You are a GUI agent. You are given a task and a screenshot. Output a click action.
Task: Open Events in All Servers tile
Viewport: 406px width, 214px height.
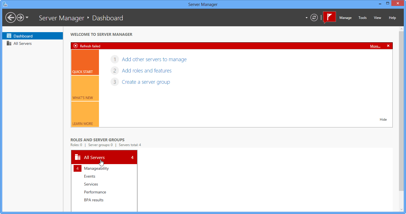[90, 176]
